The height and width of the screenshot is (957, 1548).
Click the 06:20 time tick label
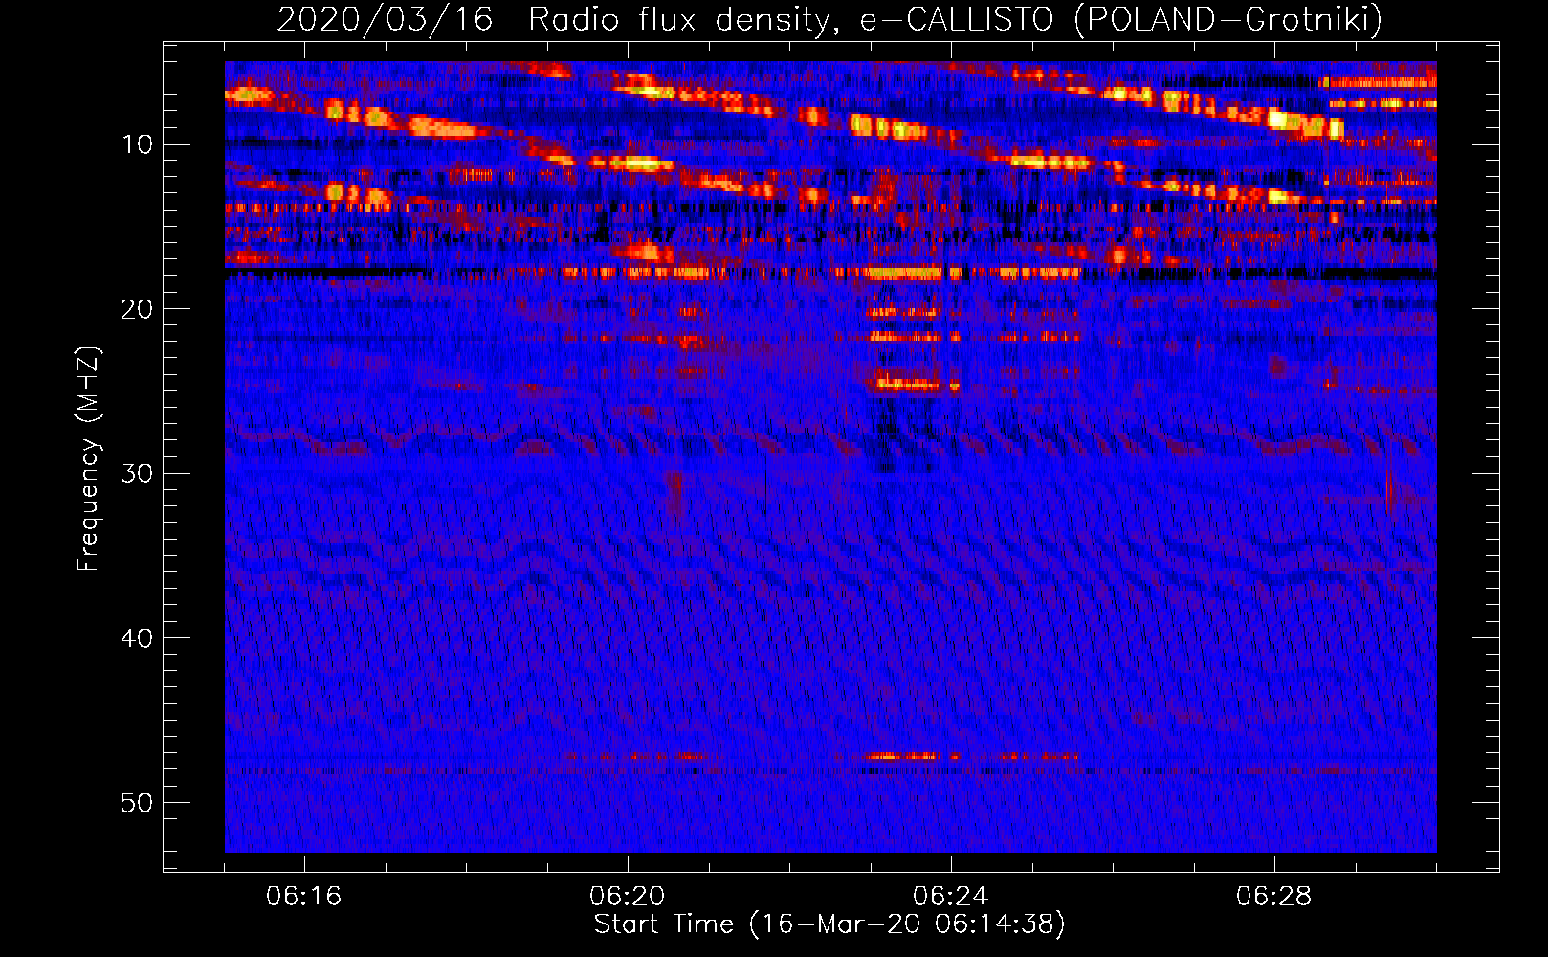click(628, 897)
